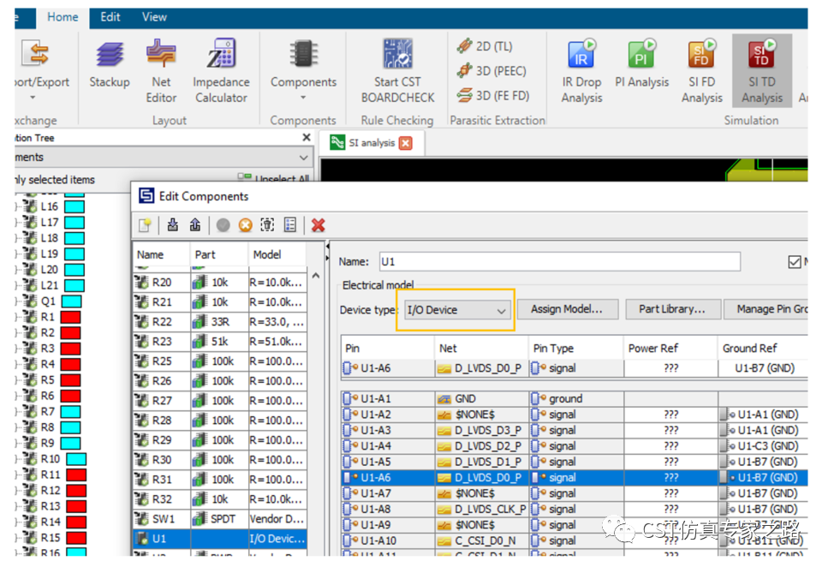This screenshot has width=828, height=567.
Task: Select the R12 tree item
Action: tap(51, 491)
